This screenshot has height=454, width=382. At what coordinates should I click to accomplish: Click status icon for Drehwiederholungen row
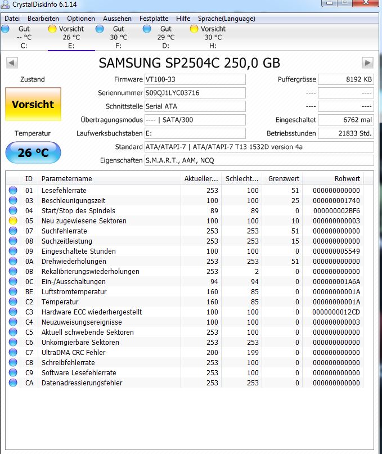pos(13,261)
